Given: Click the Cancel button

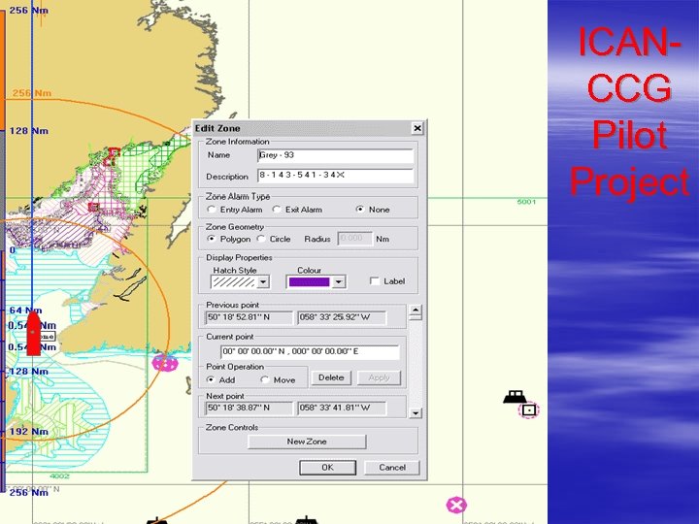Looking at the screenshot, I should 392,468.
